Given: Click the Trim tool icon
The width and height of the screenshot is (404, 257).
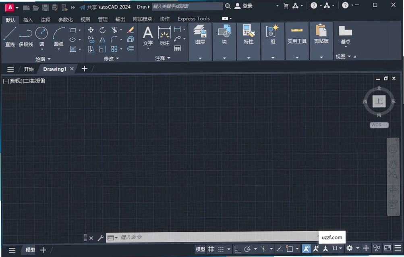Looking at the screenshot, I should pyautogui.click(x=114, y=30).
